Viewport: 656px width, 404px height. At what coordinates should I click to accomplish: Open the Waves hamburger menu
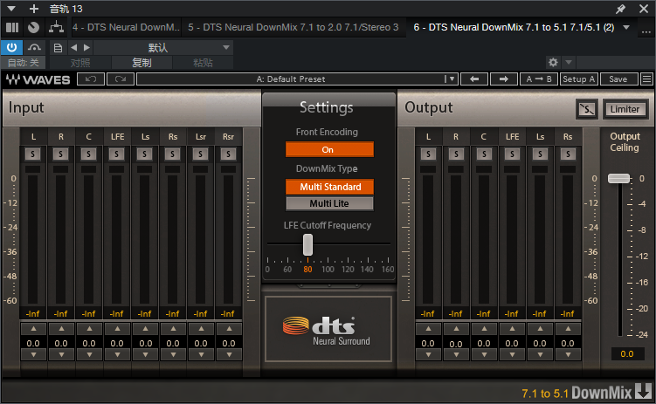pyautogui.click(x=646, y=79)
